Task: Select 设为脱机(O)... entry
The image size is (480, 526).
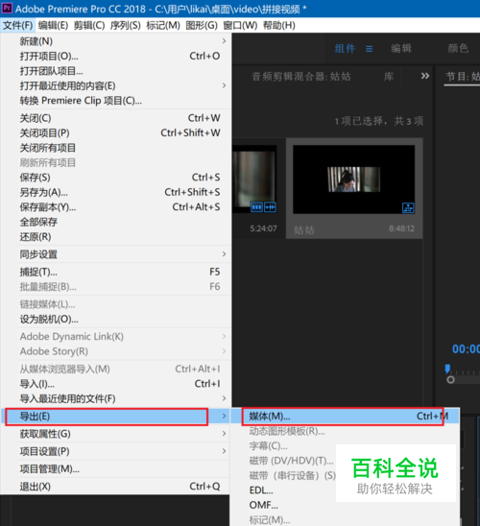Action: [116, 319]
